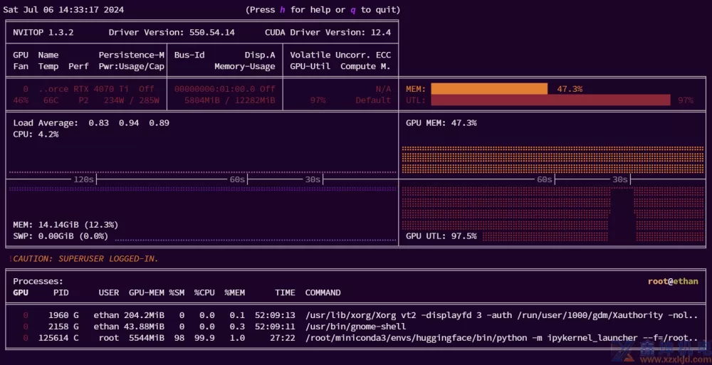Click the 234W / 285W power reading
This screenshot has height=365, width=712.
[132, 100]
